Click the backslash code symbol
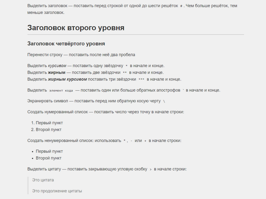 [x=164, y=101]
